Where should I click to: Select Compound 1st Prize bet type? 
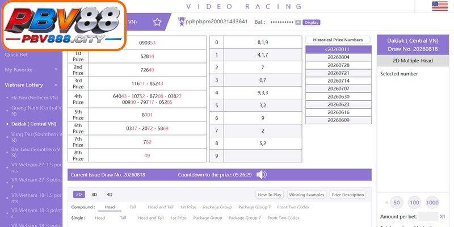[x=188, y=207]
